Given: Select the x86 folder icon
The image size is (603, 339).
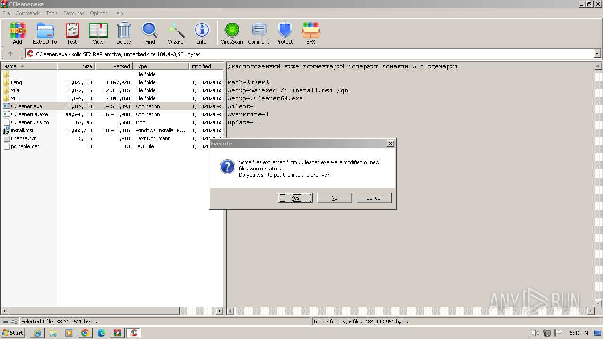Looking at the screenshot, I should tap(6, 98).
